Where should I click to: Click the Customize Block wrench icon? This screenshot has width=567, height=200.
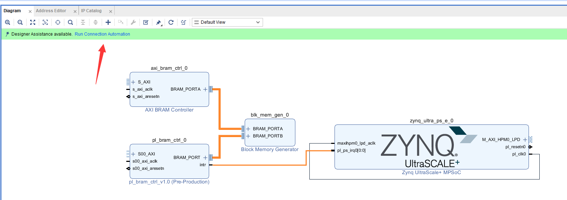tap(133, 22)
